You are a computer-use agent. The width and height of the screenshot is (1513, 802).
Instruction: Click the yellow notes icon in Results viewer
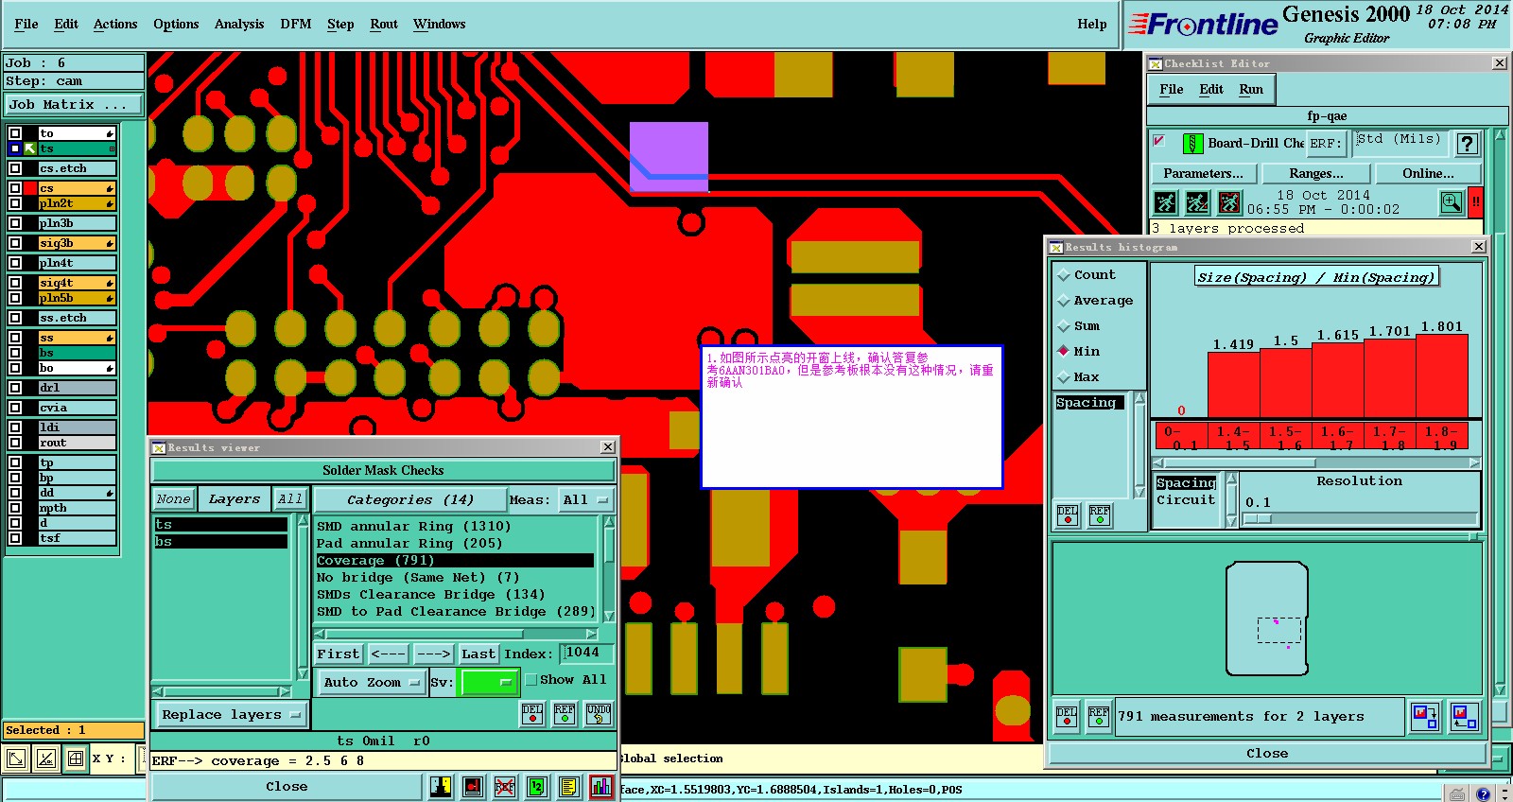click(x=568, y=786)
